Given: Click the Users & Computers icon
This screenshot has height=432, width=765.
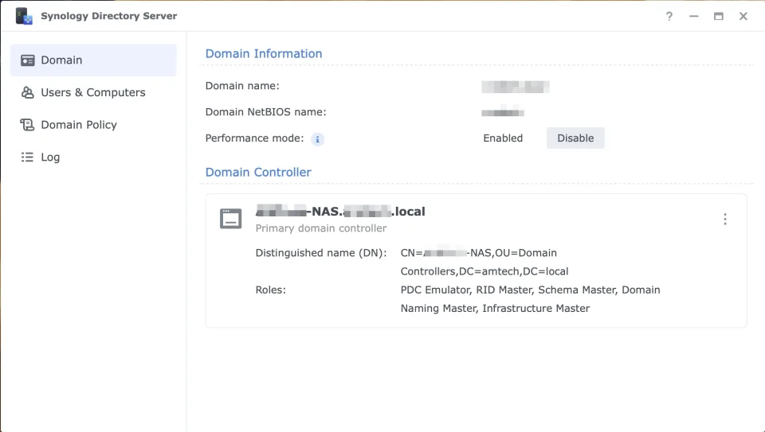Looking at the screenshot, I should 27,92.
